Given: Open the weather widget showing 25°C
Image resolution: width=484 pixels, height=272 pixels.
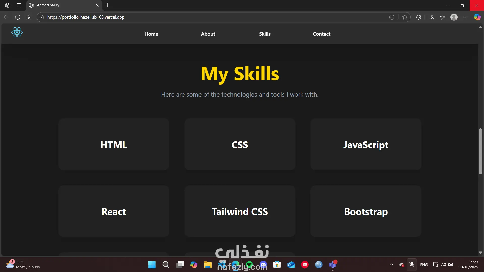Looking at the screenshot, I should [23, 265].
